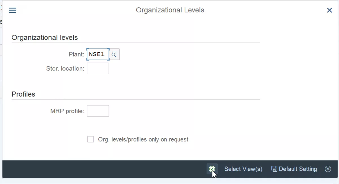Click the 'Organizational levels' section heading
This screenshot has width=339, height=184.
(45, 37)
